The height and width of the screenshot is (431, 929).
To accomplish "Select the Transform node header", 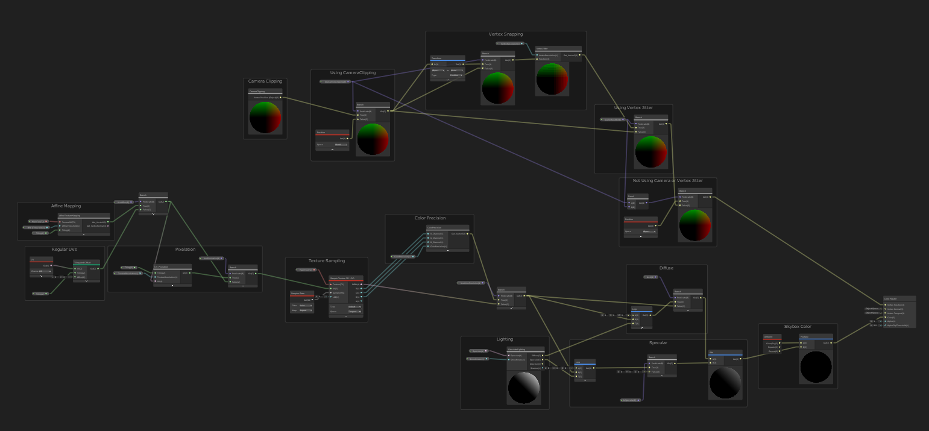I will (x=447, y=58).
